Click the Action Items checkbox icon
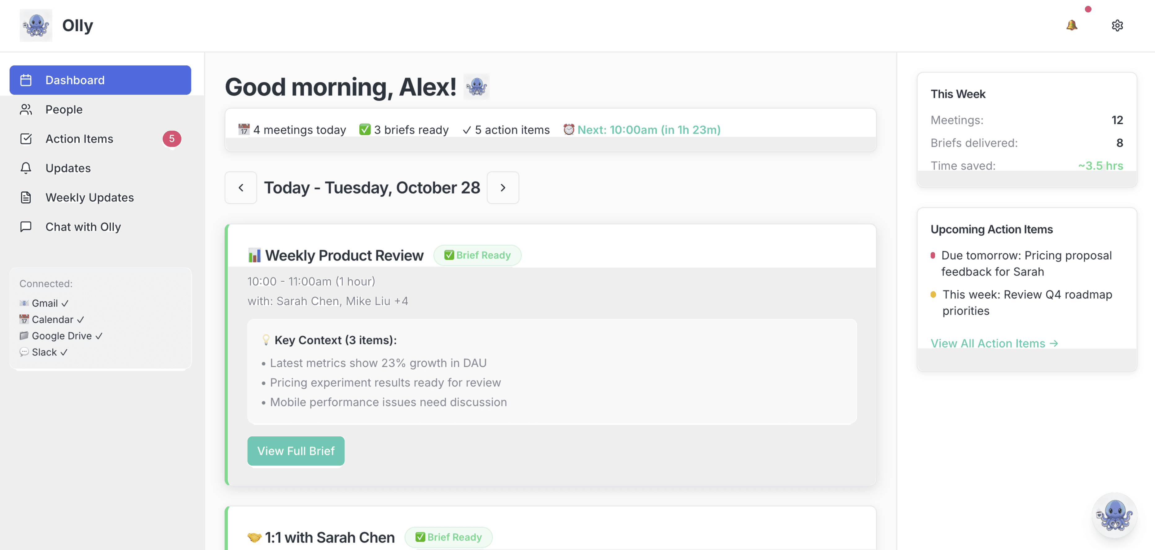 point(26,139)
